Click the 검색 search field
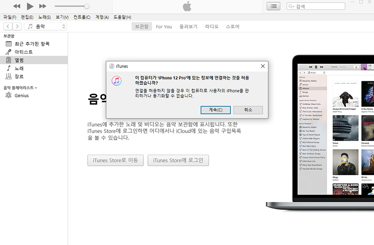 click(316, 6)
